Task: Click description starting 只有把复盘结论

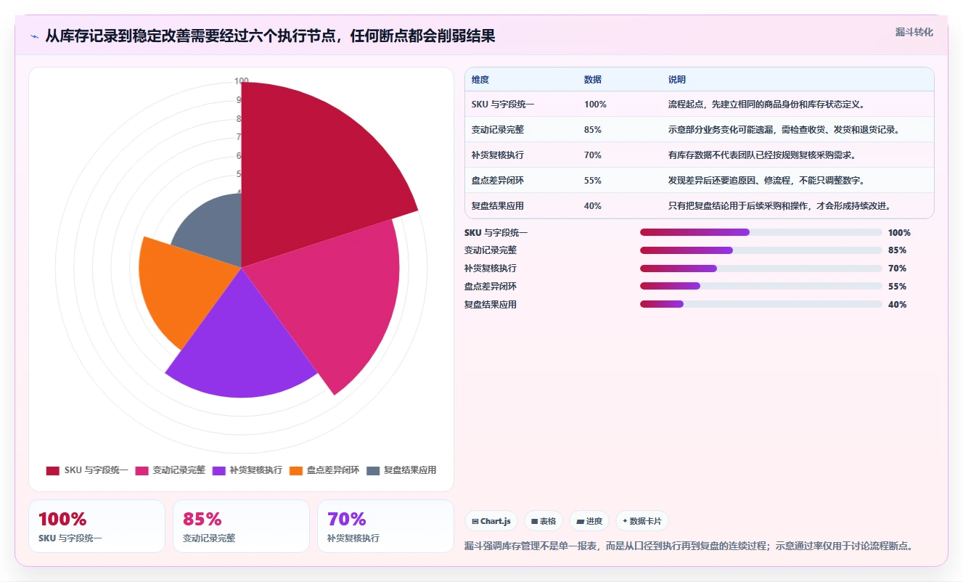Action: (780, 206)
